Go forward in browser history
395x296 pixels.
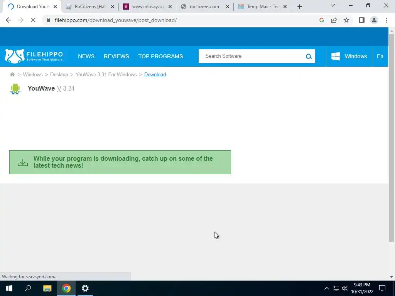(x=21, y=20)
